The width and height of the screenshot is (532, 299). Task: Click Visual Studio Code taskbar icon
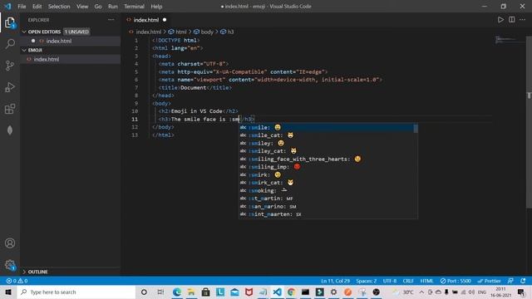click(277, 292)
